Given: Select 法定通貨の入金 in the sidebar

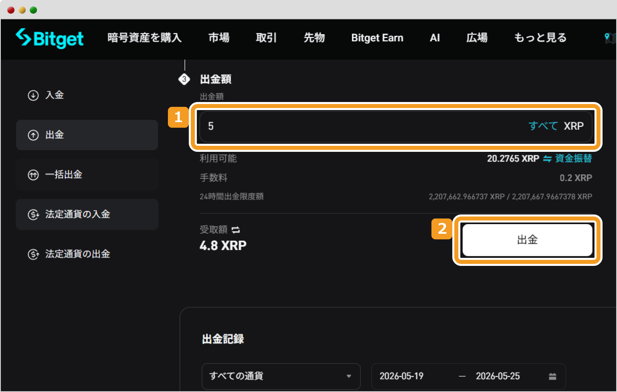Looking at the screenshot, I should point(87,214).
